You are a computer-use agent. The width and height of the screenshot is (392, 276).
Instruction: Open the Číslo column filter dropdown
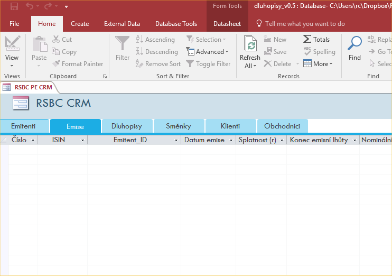pyautogui.click(x=33, y=140)
